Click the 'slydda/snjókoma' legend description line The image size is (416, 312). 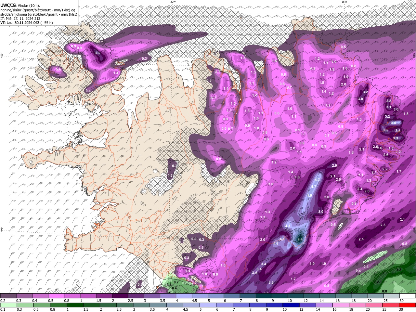(39, 14)
